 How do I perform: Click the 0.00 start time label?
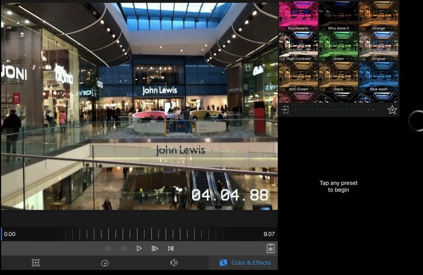pyautogui.click(x=10, y=234)
